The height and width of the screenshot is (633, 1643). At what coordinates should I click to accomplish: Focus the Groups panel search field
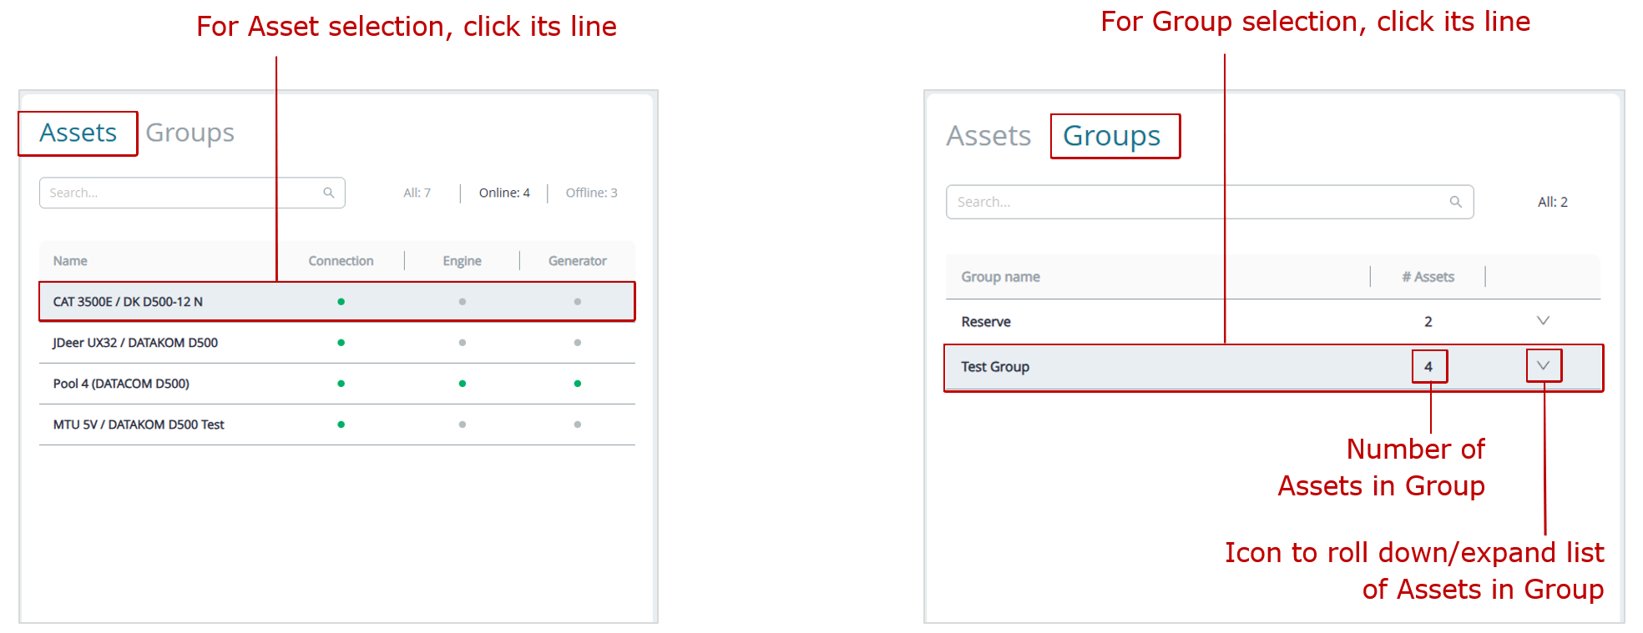(x=1194, y=202)
